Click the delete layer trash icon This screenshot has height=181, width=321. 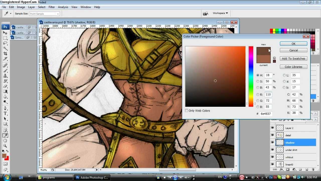(x=312, y=170)
